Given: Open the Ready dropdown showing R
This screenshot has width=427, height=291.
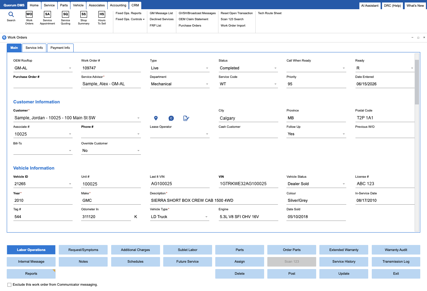Looking at the screenshot, I should pyautogui.click(x=412, y=68).
